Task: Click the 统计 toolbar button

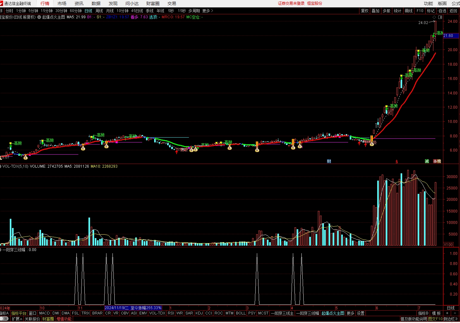Action: coord(398,11)
